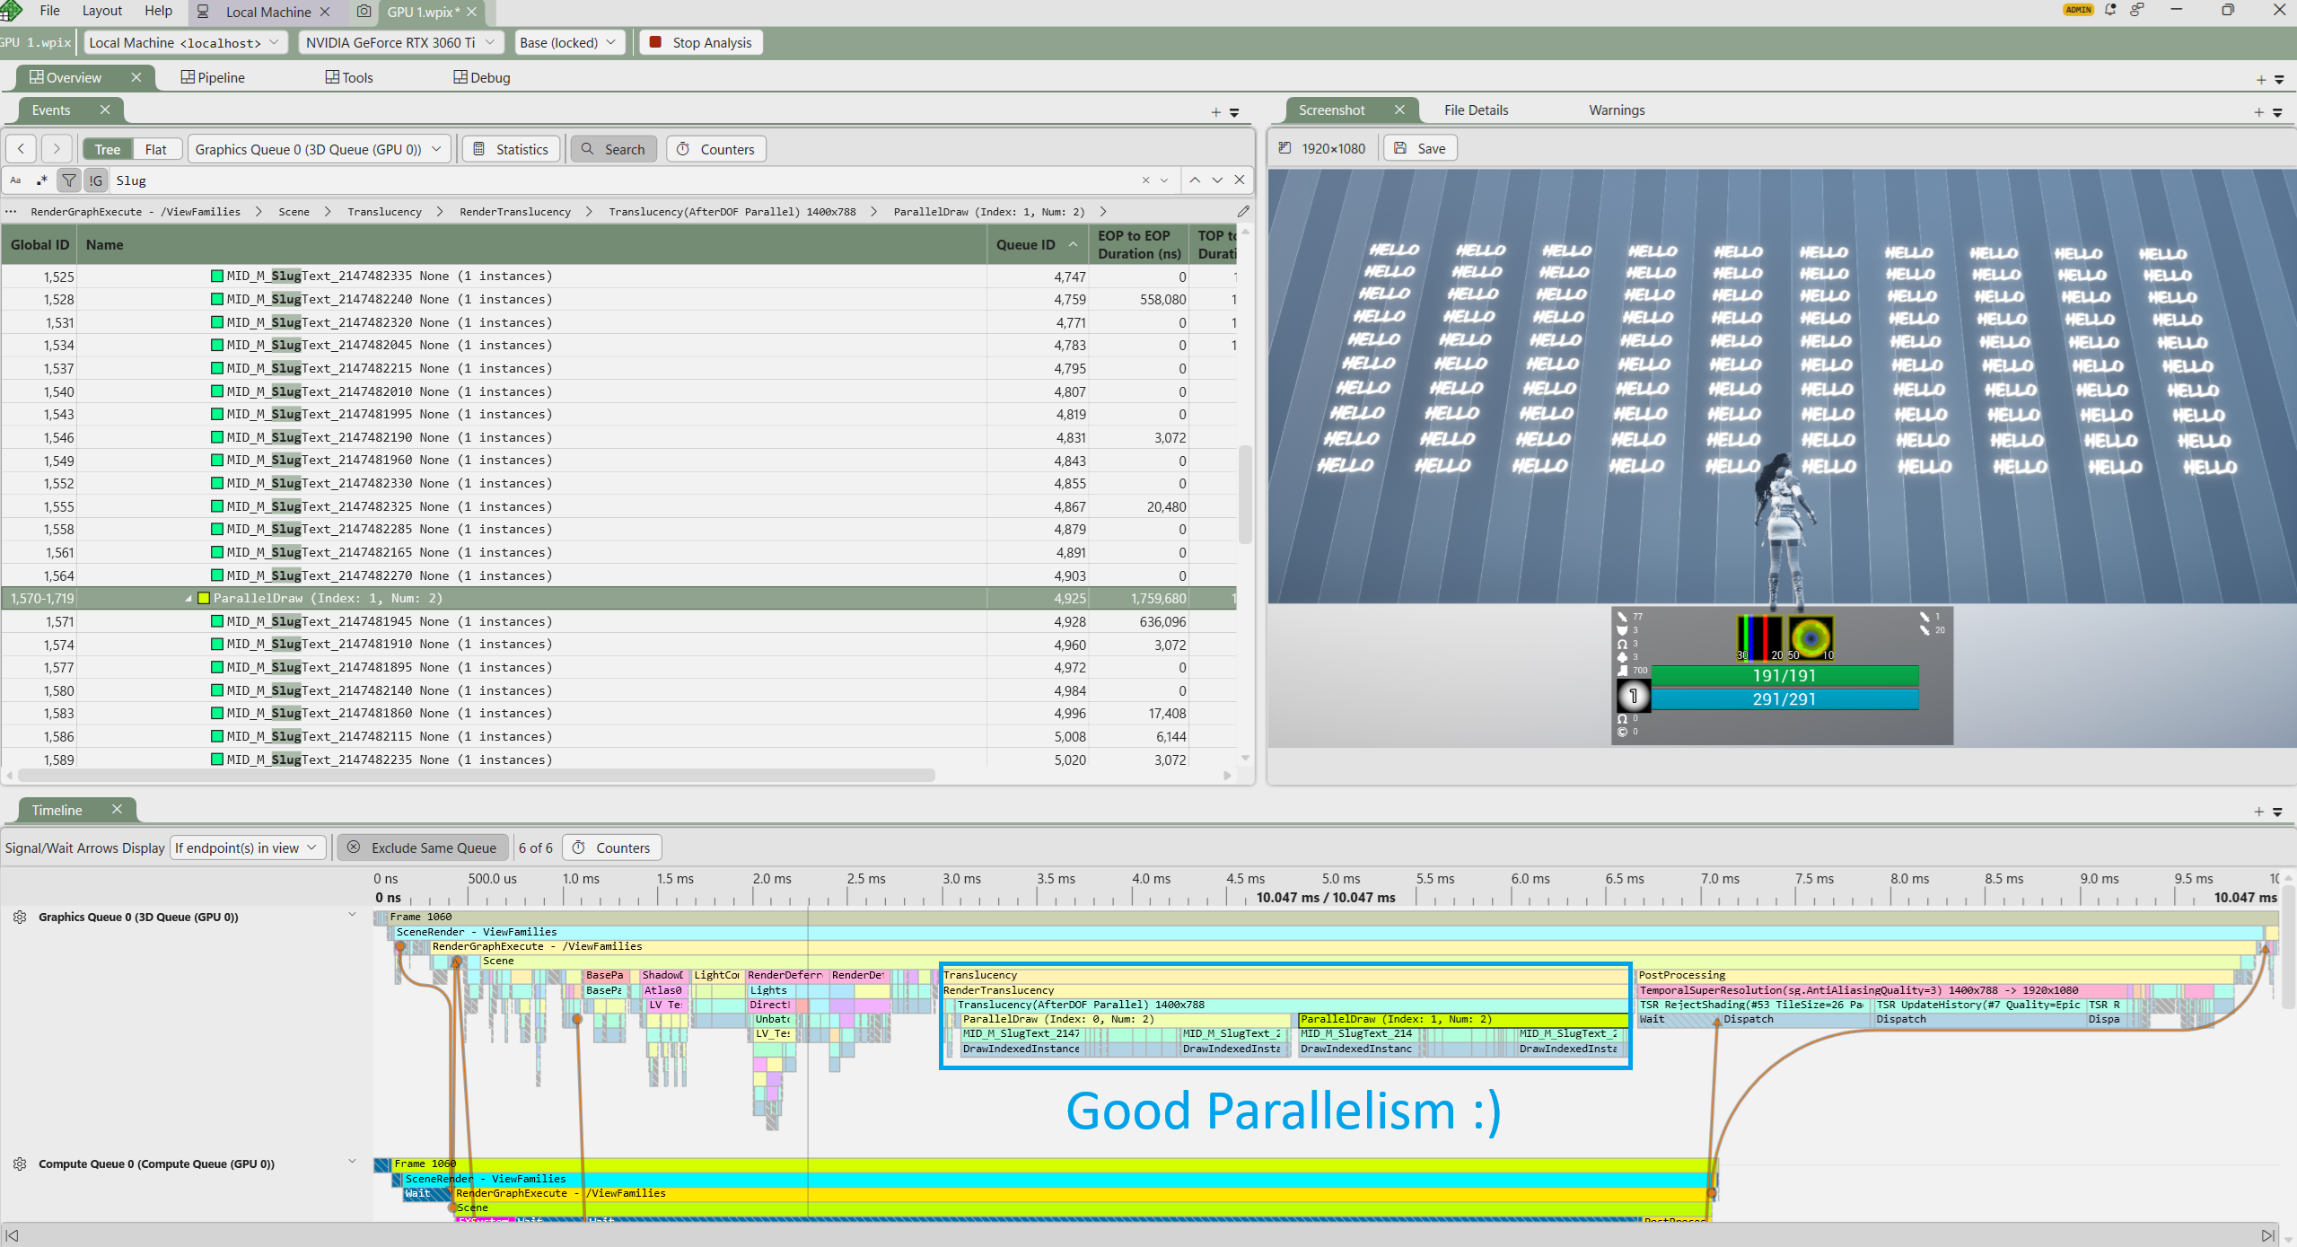Collapse ParallelDraw (Index: 1, Num: 2) row
The image size is (2297, 1247).
[188, 599]
